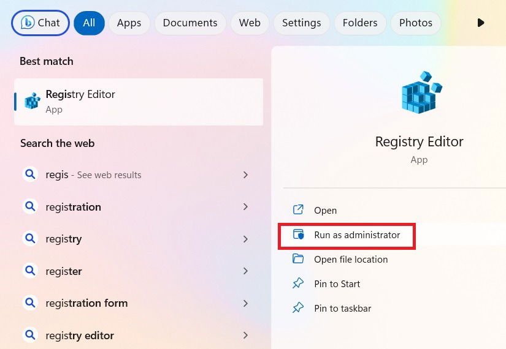Viewport: 506px width, 349px height.
Task: Open the Registry Editor best match result
Action: pyautogui.click(x=139, y=102)
